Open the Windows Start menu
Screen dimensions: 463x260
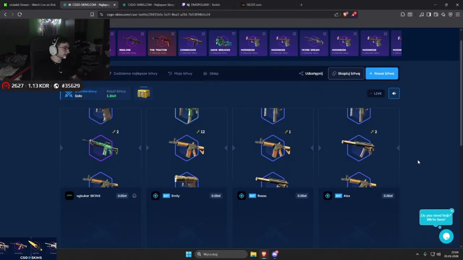point(188,254)
